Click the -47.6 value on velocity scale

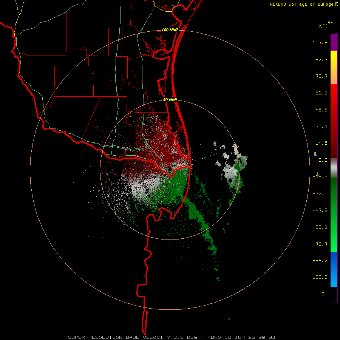click(320, 210)
